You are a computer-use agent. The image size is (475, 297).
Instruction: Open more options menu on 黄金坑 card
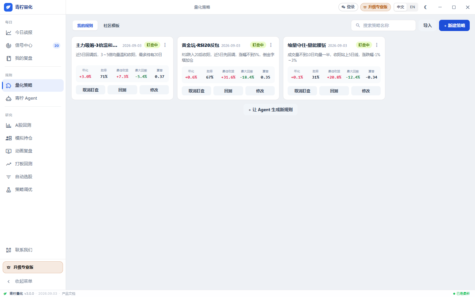click(x=271, y=45)
